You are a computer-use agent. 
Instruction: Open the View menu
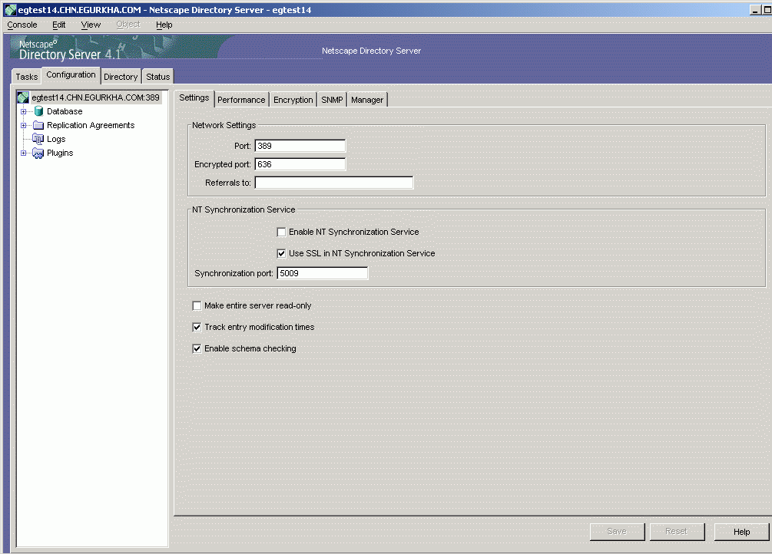click(x=91, y=25)
